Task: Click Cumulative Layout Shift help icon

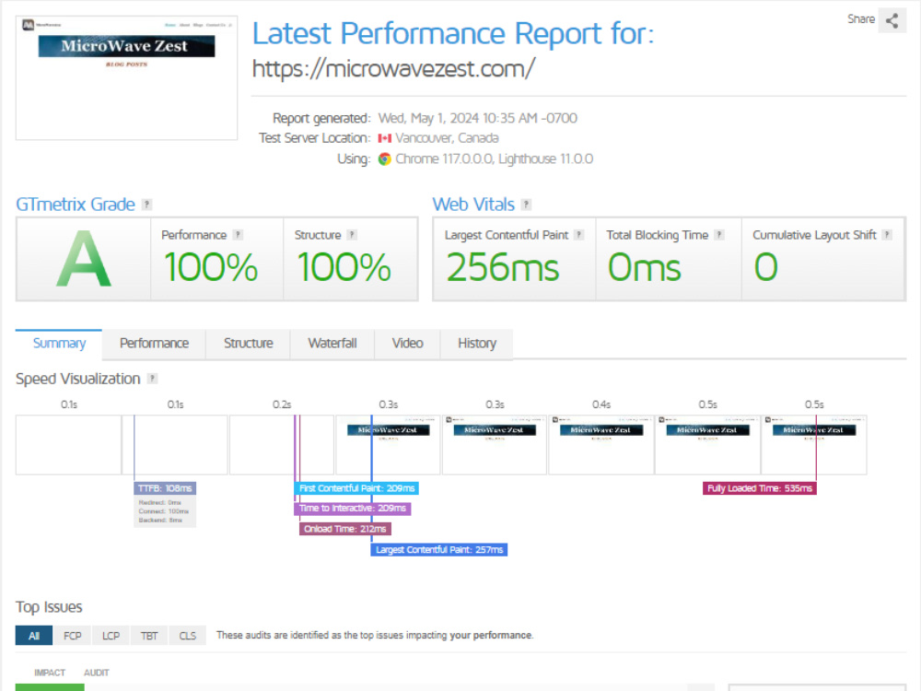Action: click(x=887, y=235)
